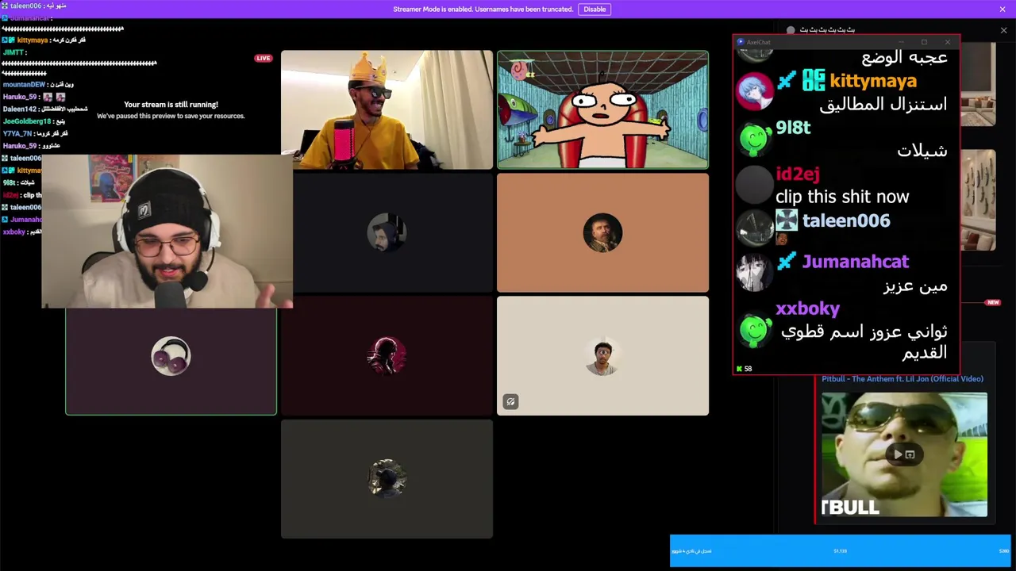Click xxboky's green smiley avatar in AxelChat

(755, 330)
